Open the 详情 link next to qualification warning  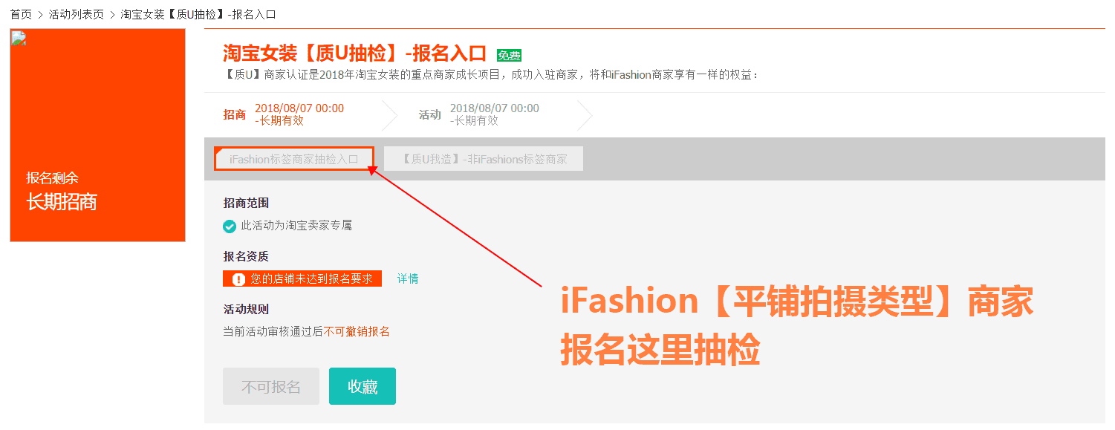point(408,278)
